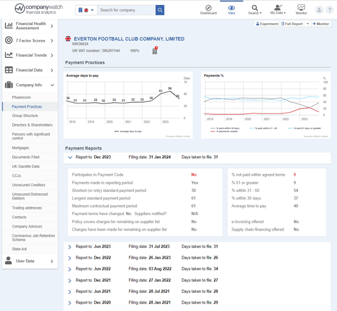337x311 pixels.
Task: Toggle % paid within 31 - 60 legend
Action: tap(263, 128)
